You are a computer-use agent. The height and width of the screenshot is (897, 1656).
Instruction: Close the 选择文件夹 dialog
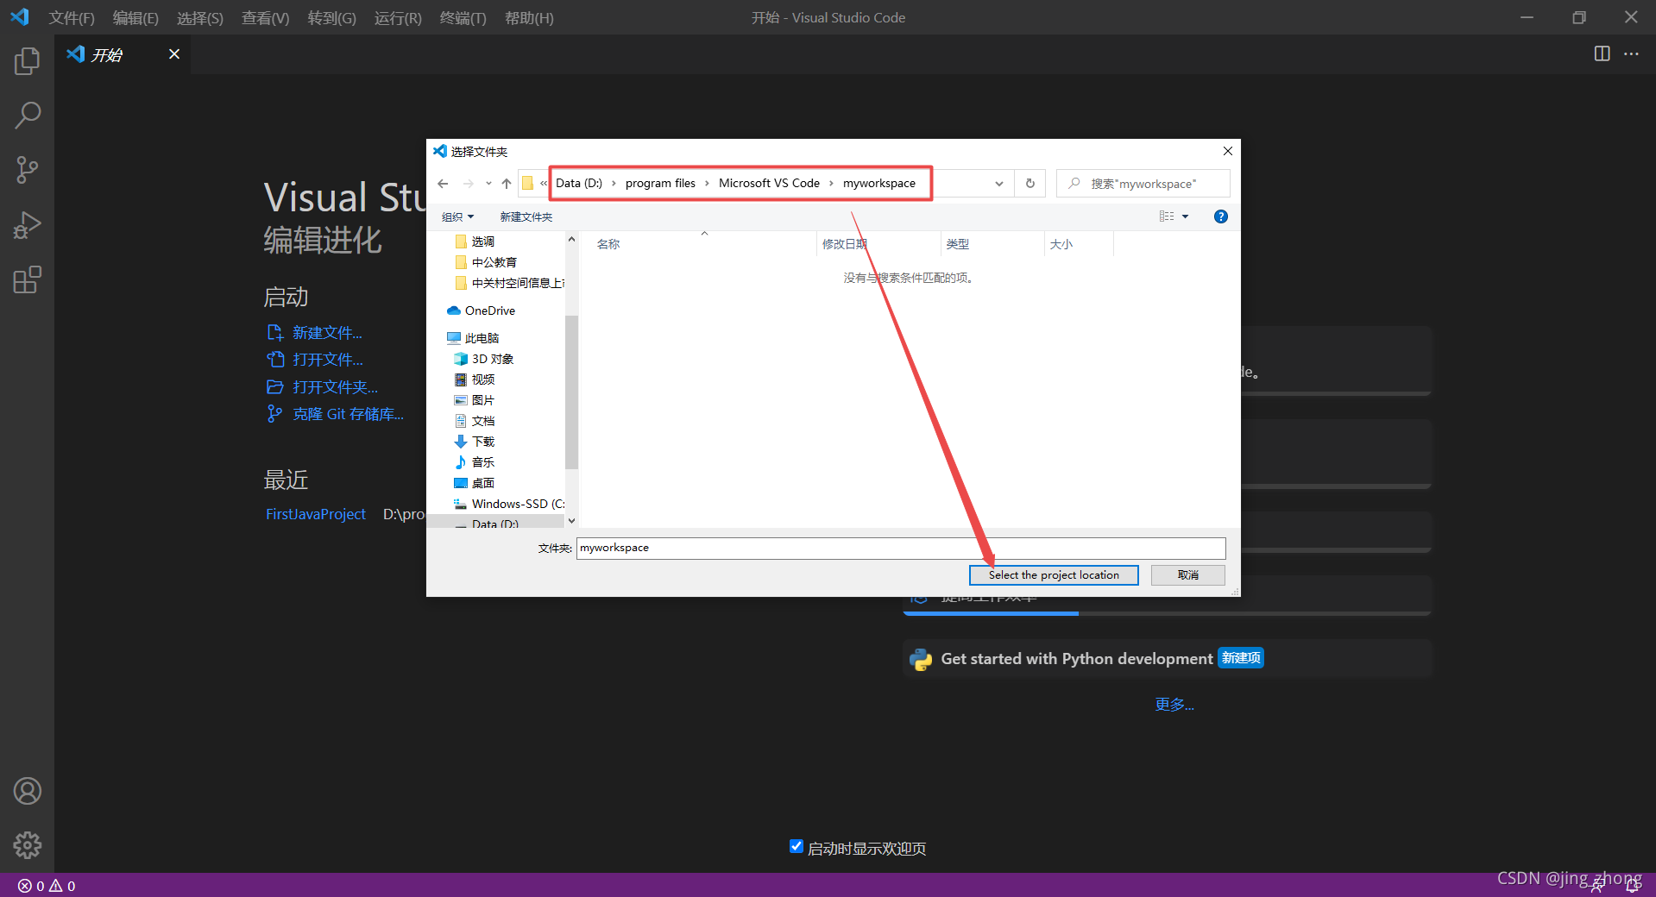pos(1227,151)
